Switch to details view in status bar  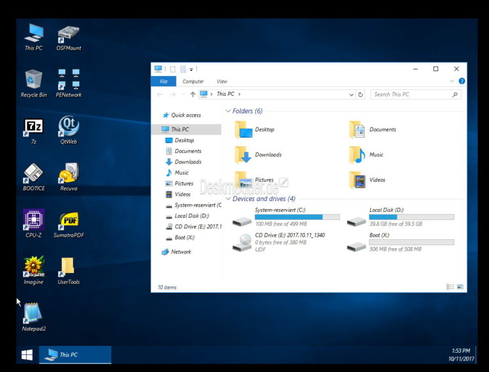451,287
